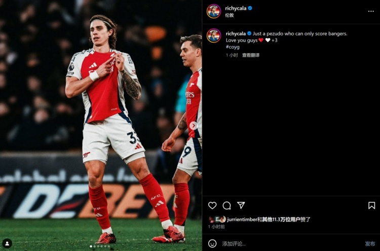The width and height of the screenshot is (380, 251).
Task: Click 查看翻译 to translate the caption
Action: pos(251,55)
